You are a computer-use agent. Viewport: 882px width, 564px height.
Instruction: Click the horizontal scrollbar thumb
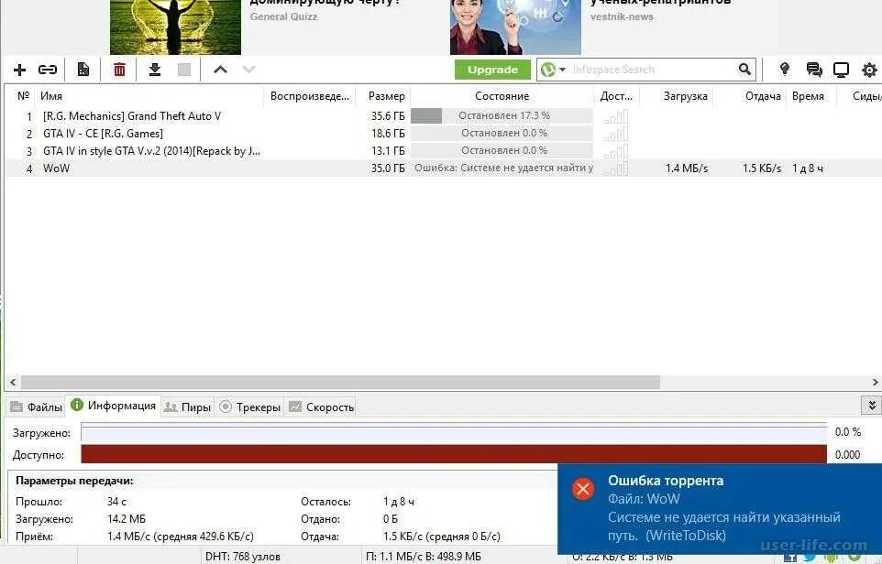(340, 383)
